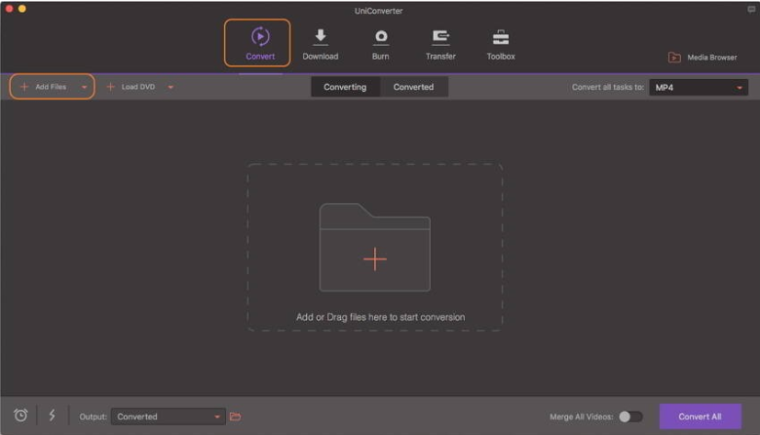Open the Toolbox section
Viewport: 760px width, 435px height.
[x=501, y=45]
